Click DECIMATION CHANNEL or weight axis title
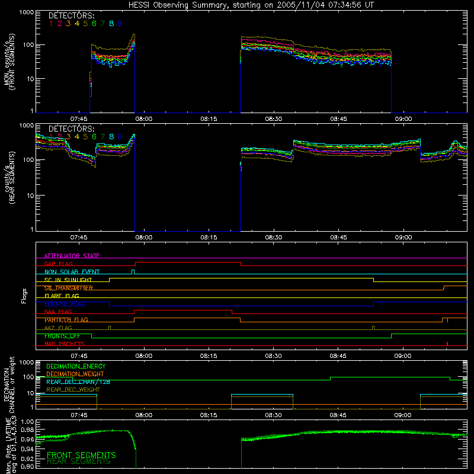Image resolution: width=474 pixels, height=474 pixels. click(9, 385)
